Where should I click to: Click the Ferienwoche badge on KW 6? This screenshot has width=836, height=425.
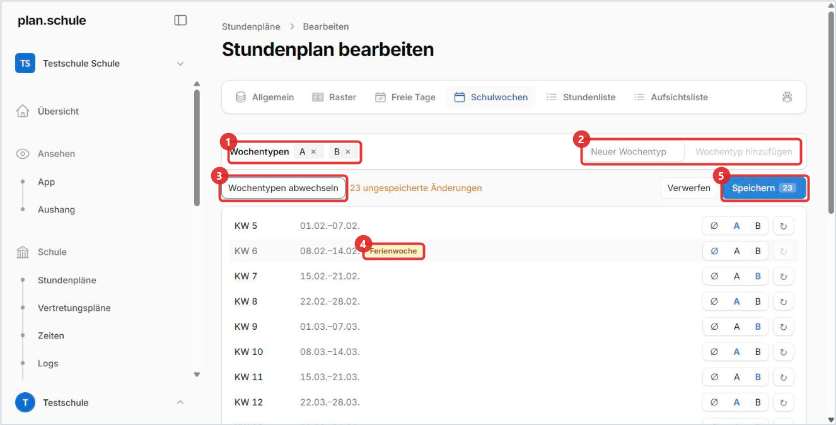click(393, 251)
